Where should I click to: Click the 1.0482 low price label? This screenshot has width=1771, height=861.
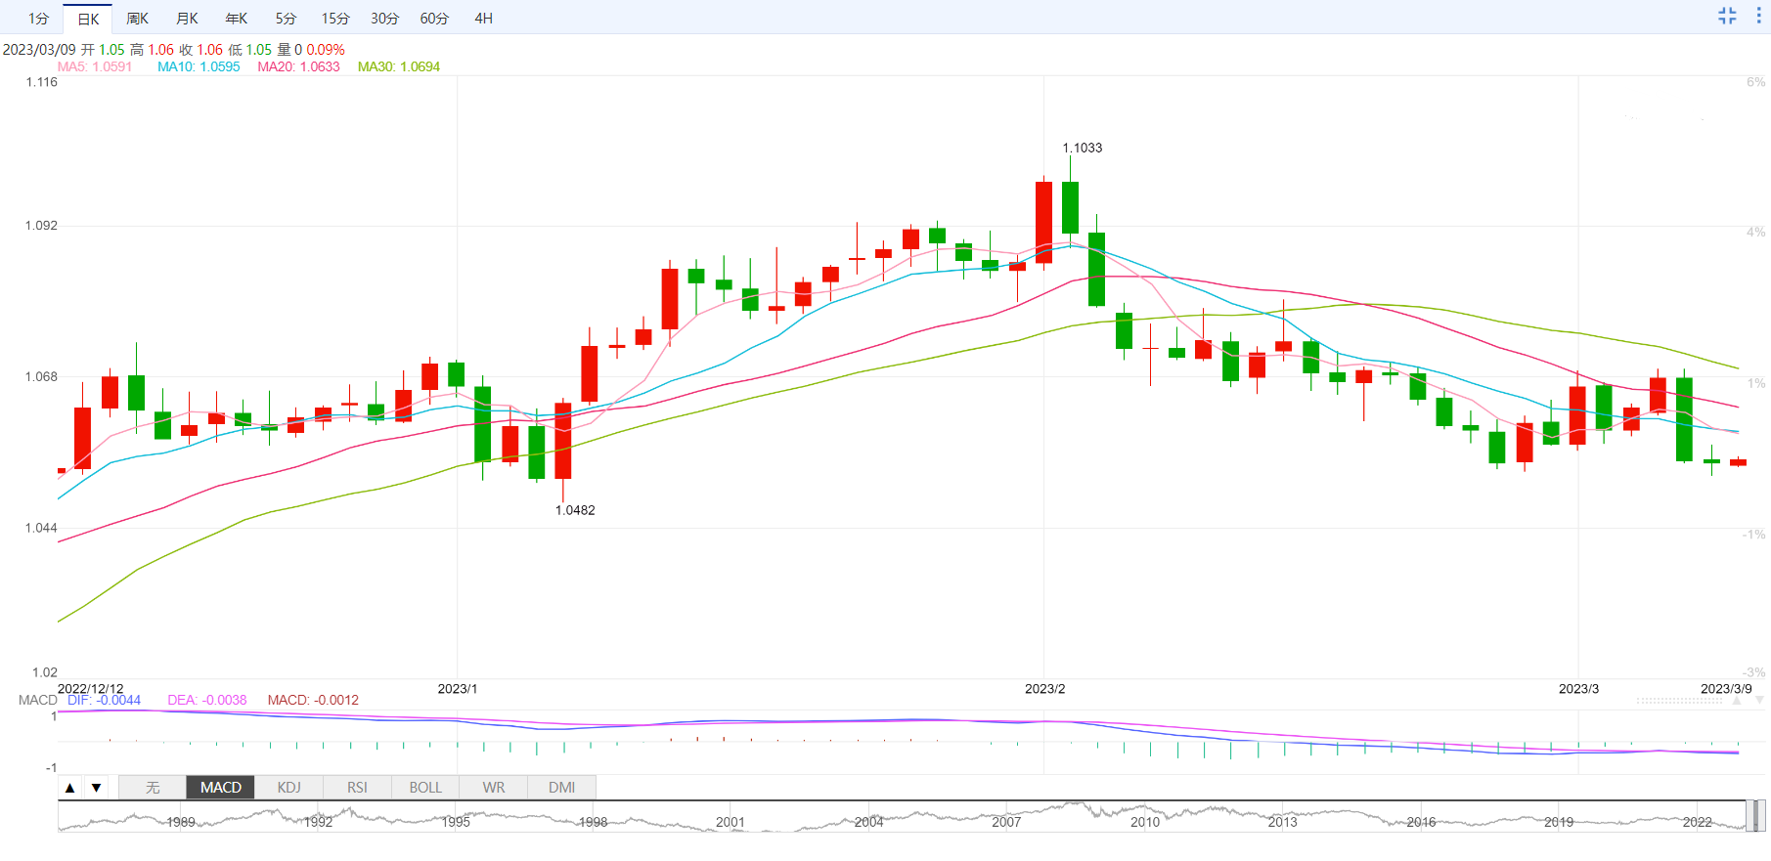point(575,510)
